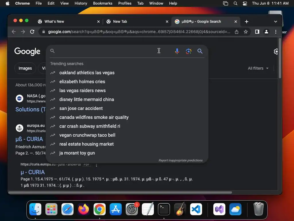
Task: Switch to the New Tab tab
Action: tap(137, 22)
